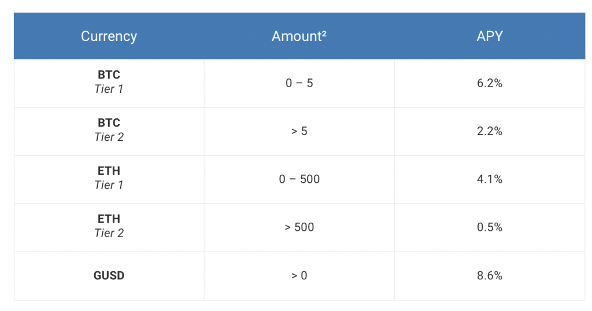Click the 2.2% APY value
The image size is (592, 311).
[x=489, y=131]
